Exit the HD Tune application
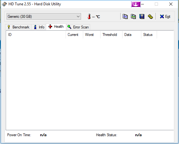This screenshot has width=179, height=144. tap(165, 17)
